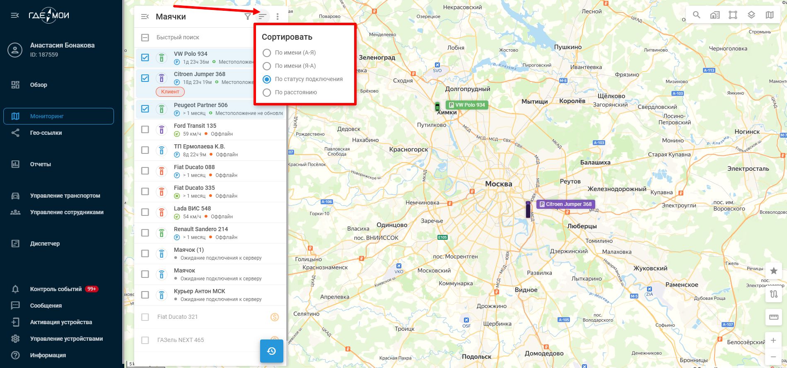Click the ruler measurement tool on map
787x368 pixels.
click(x=773, y=317)
